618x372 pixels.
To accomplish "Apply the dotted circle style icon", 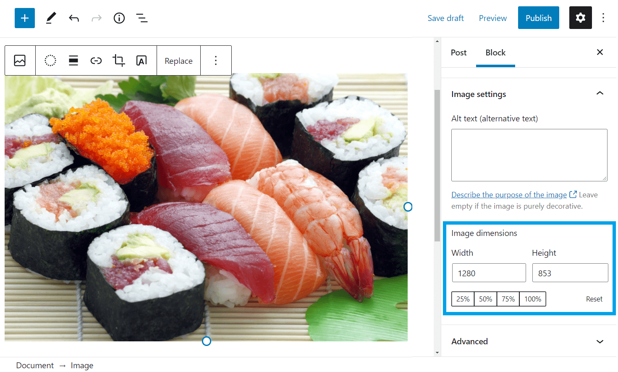I will click(50, 60).
